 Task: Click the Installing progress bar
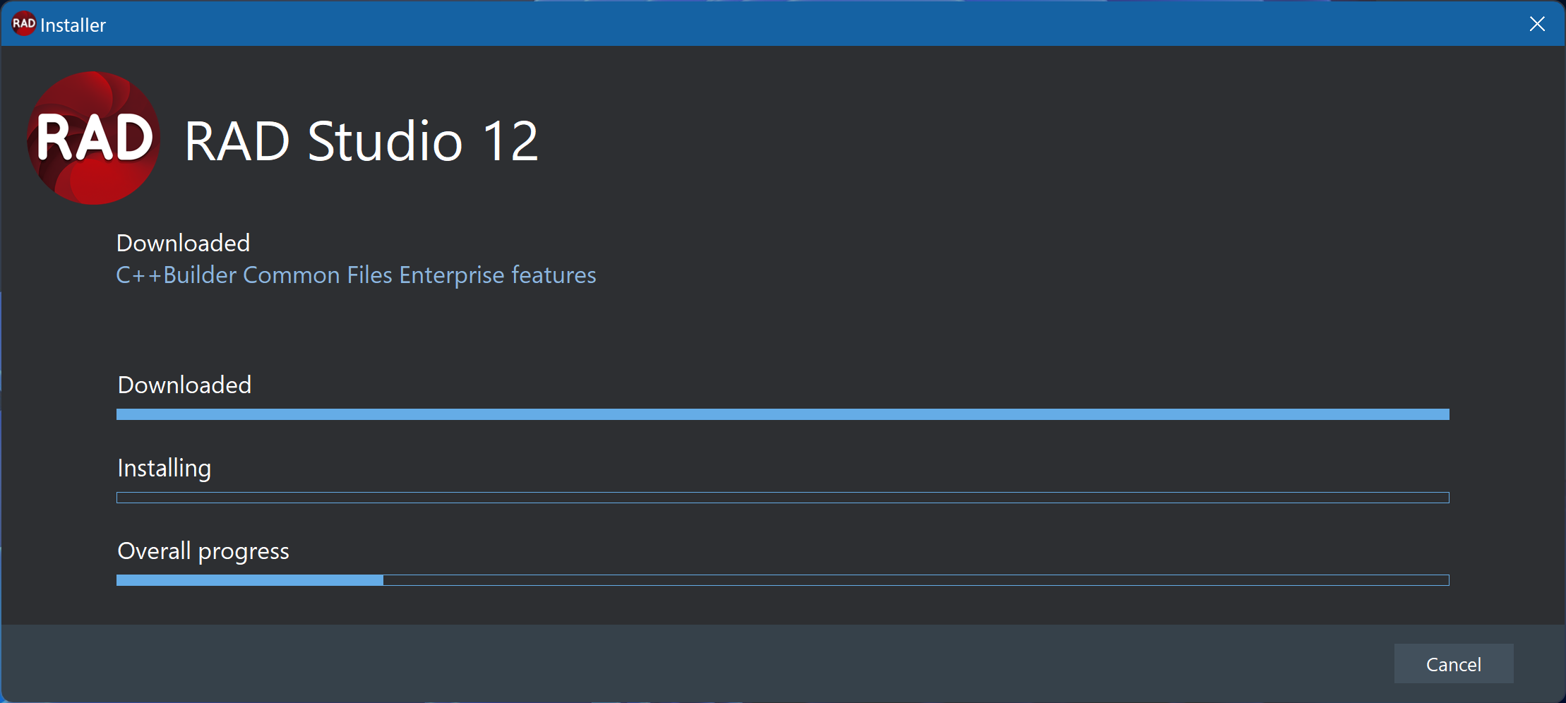click(x=782, y=498)
